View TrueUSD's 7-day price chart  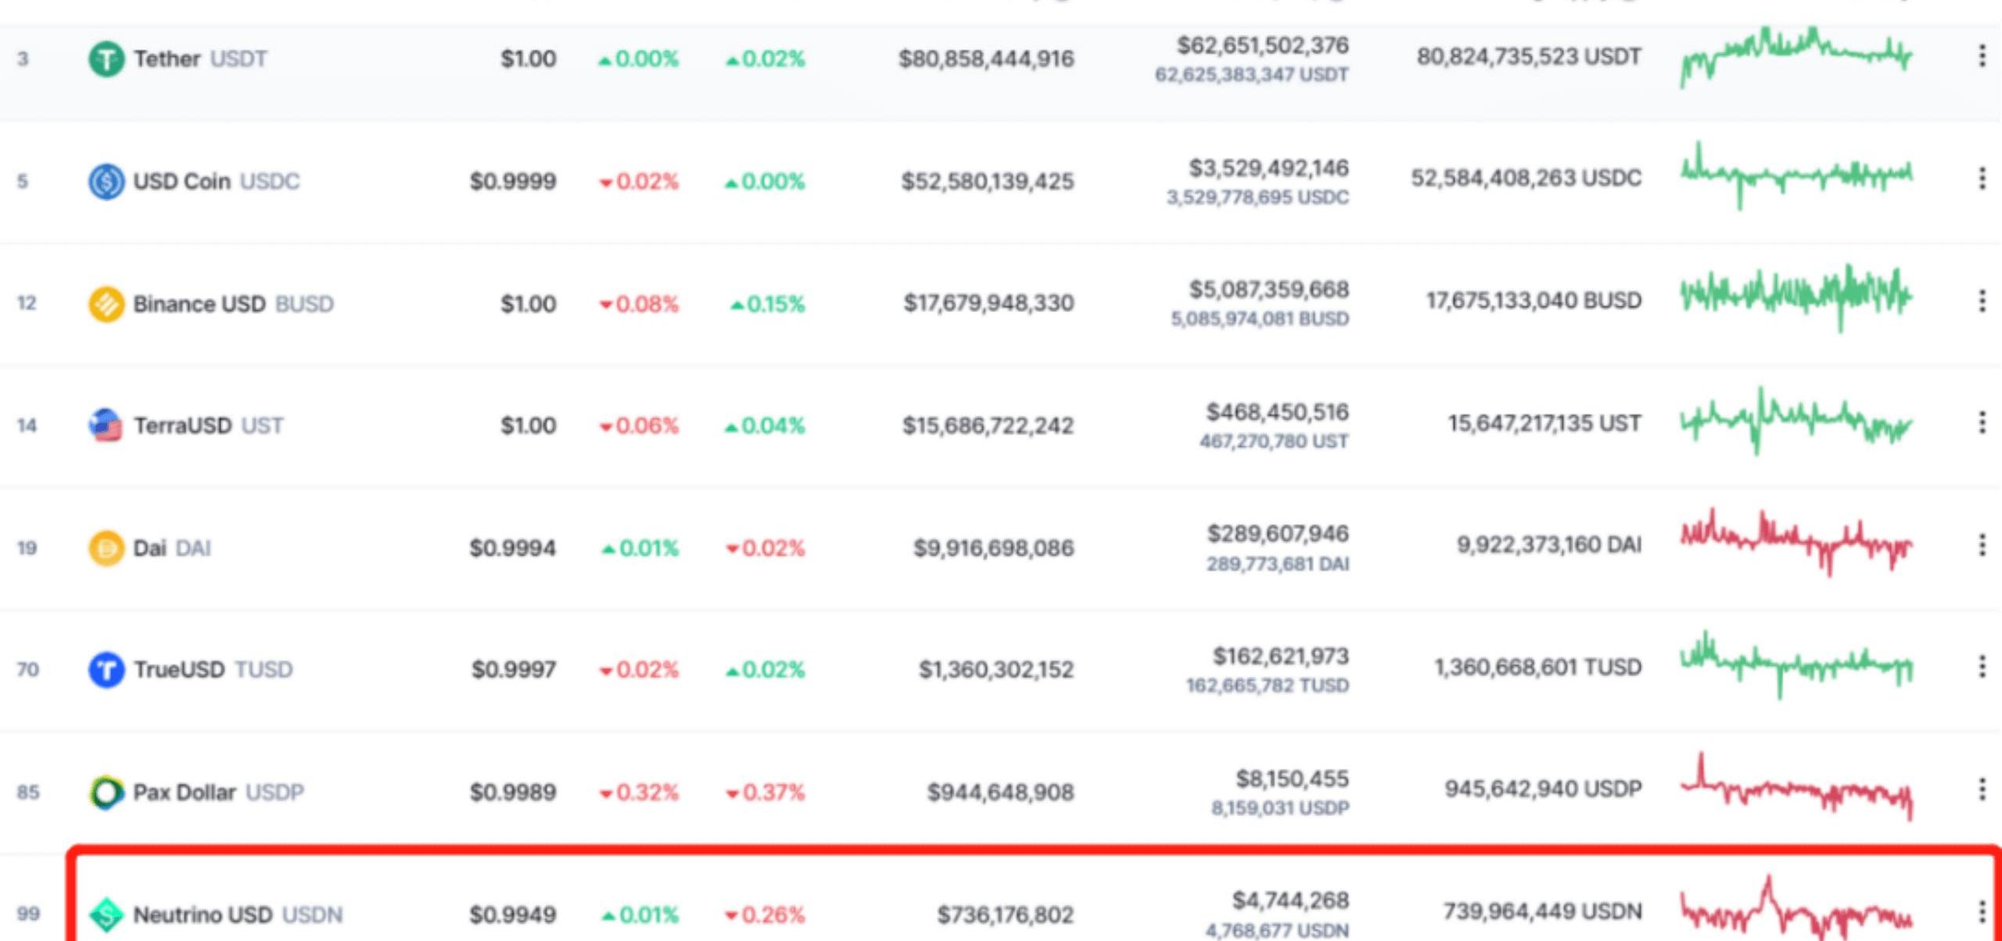1796,664
